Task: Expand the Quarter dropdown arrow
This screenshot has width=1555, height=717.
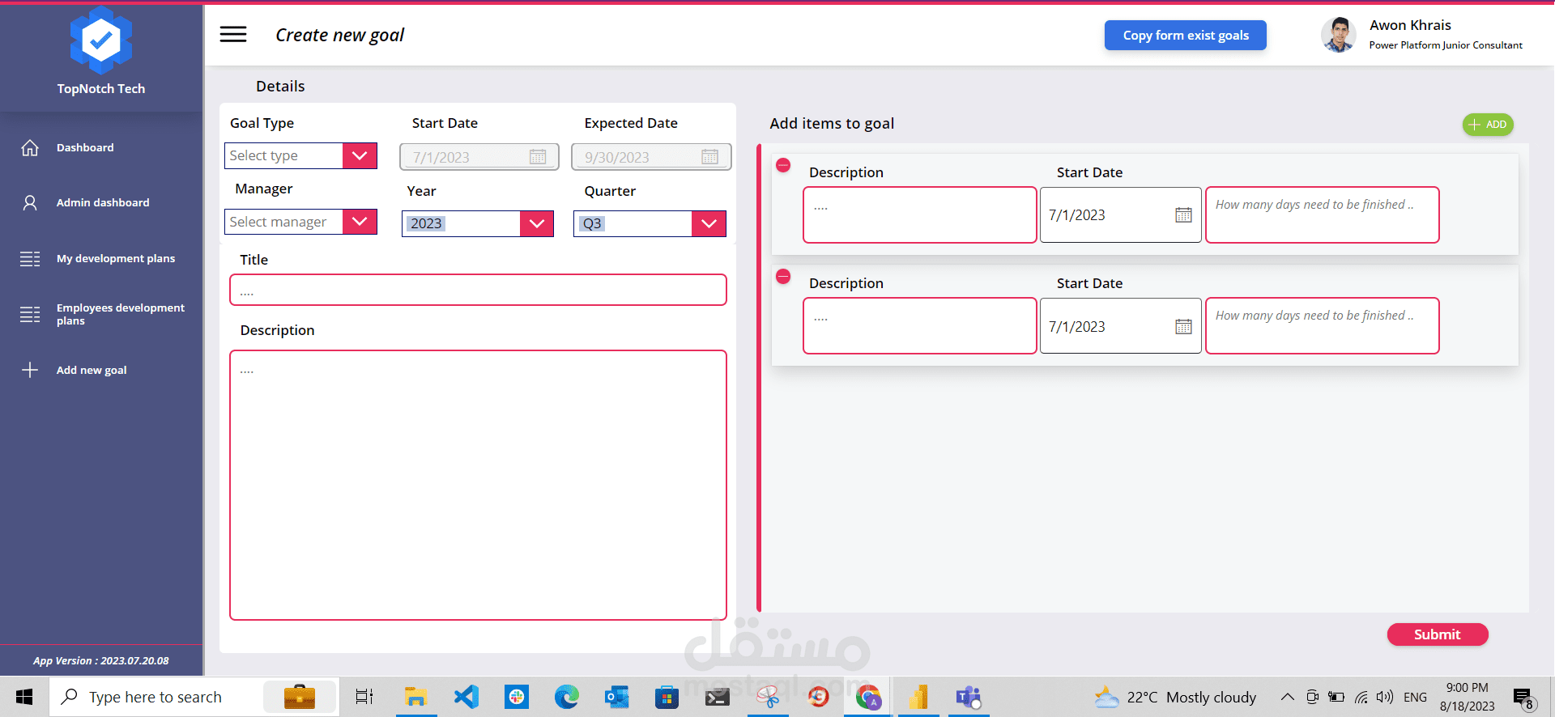Action: 709,223
